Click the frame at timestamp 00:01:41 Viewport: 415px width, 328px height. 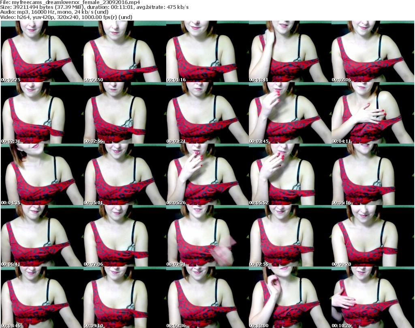[290, 52]
